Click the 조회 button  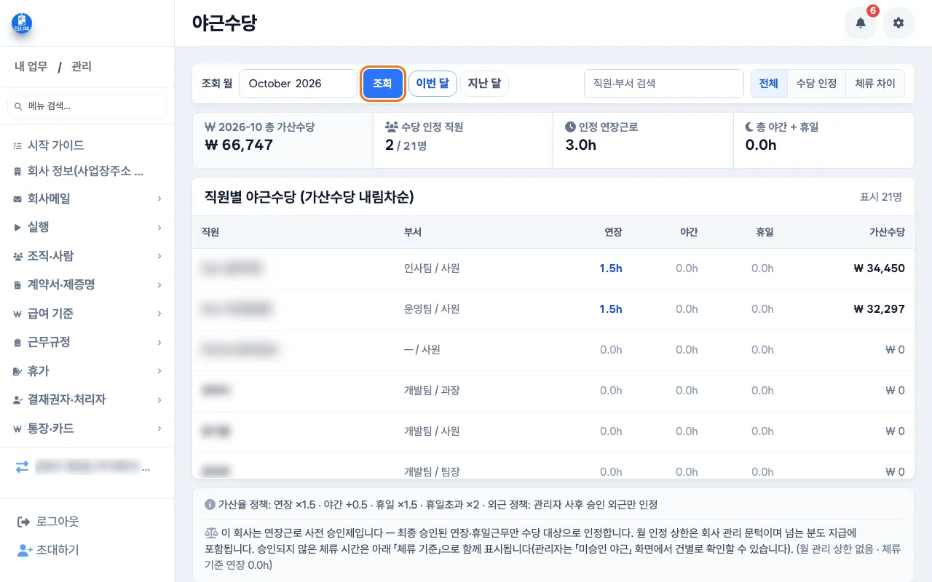[382, 84]
